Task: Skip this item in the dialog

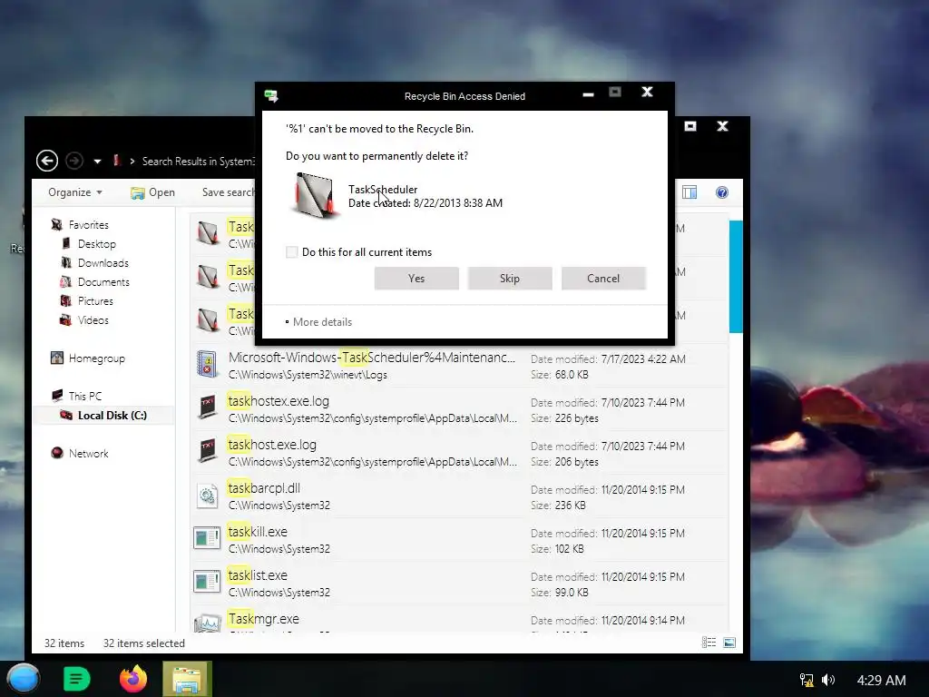Action: tap(510, 278)
